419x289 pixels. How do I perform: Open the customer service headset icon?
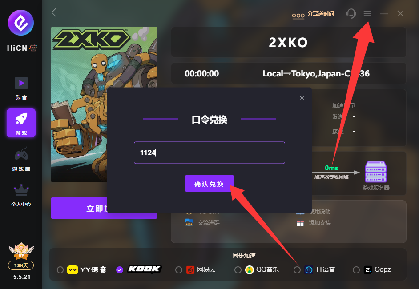351,13
